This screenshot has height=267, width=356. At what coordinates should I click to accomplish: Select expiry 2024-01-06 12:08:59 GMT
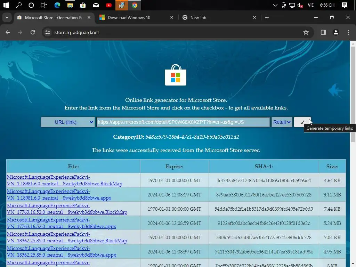click(175, 223)
